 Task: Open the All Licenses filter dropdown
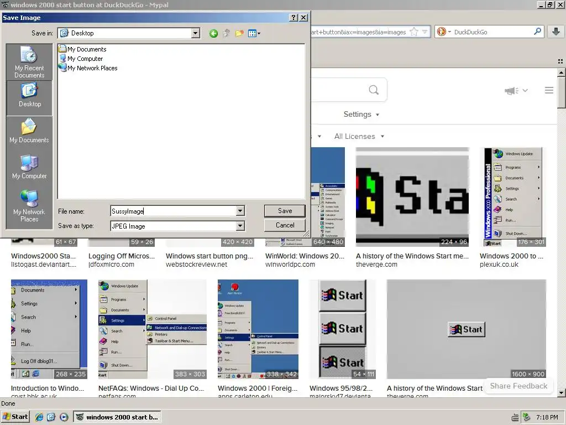359,136
